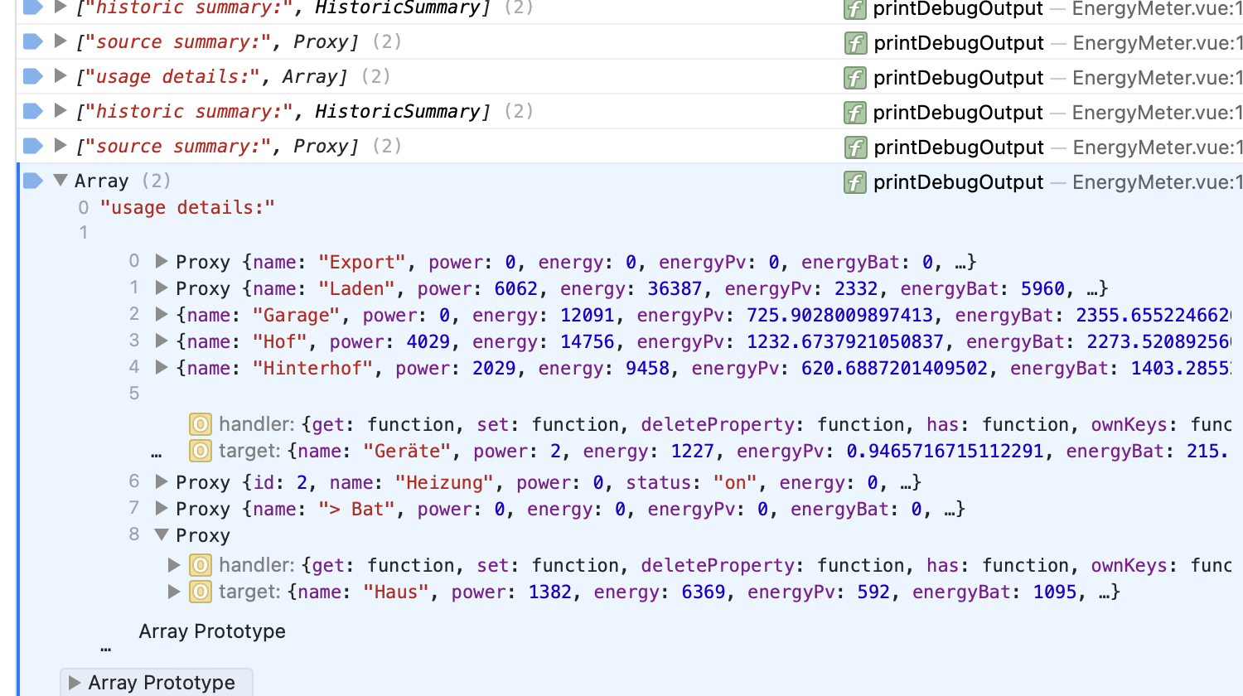Click Hinterhof's power value 2029
Viewport: 1243px width, 696px height.
click(x=494, y=368)
